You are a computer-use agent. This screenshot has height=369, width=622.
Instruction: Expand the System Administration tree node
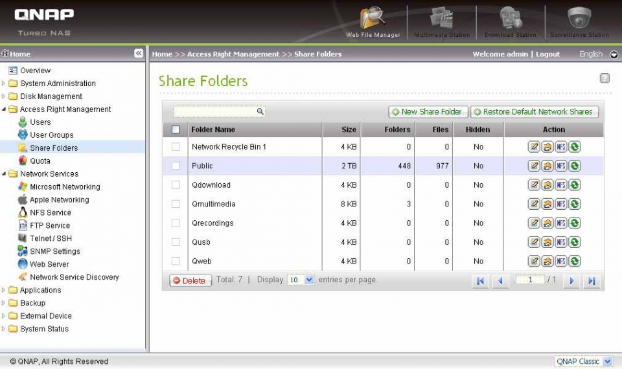pos(4,84)
